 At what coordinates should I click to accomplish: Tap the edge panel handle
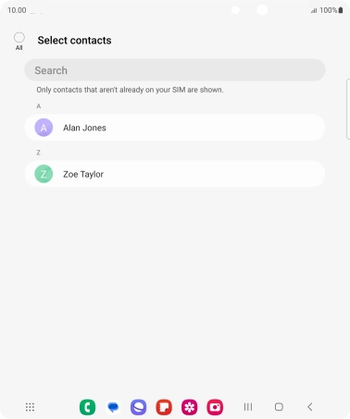point(348,109)
